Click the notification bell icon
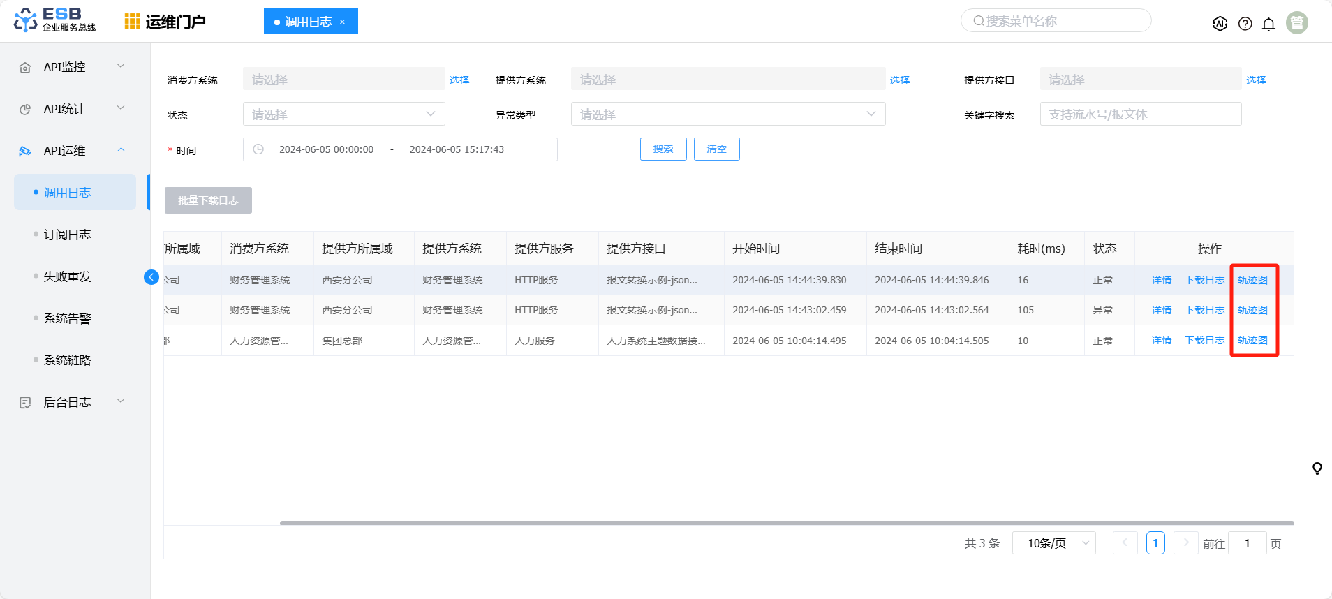This screenshot has height=599, width=1332. pyautogui.click(x=1268, y=24)
